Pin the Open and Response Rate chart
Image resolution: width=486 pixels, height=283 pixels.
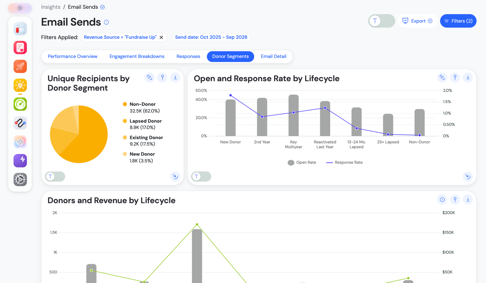click(x=455, y=77)
